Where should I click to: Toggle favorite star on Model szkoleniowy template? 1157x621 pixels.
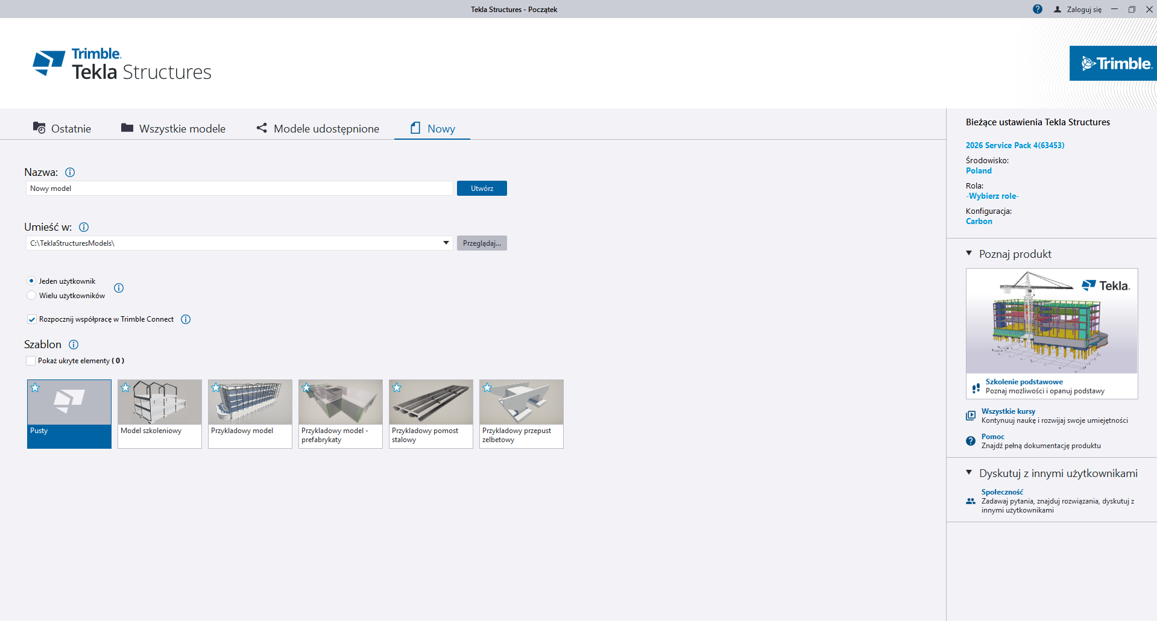(x=125, y=388)
